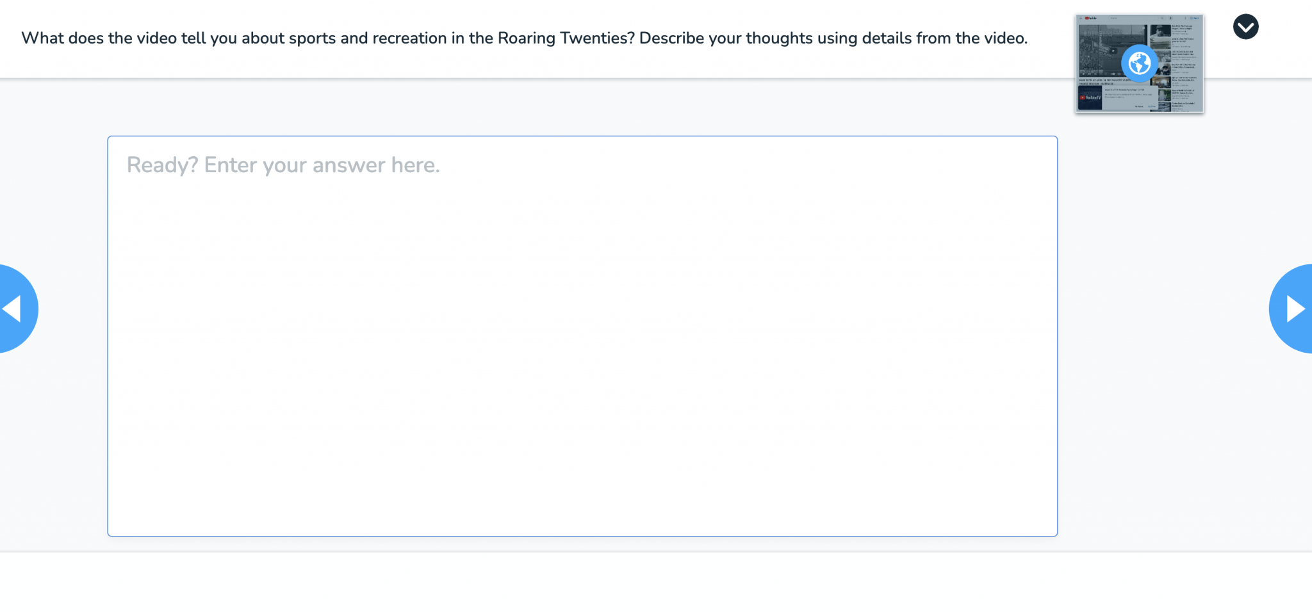Collapse the question prompt header
This screenshot has width=1312, height=612.
[x=1245, y=27]
